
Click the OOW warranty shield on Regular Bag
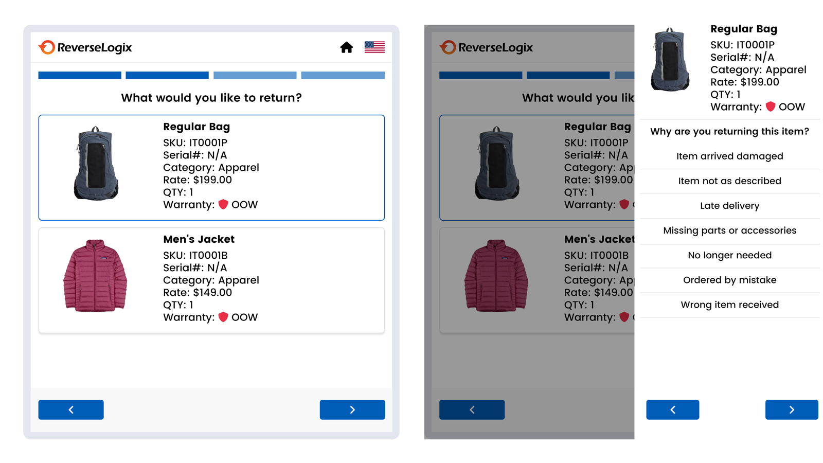tap(223, 204)
